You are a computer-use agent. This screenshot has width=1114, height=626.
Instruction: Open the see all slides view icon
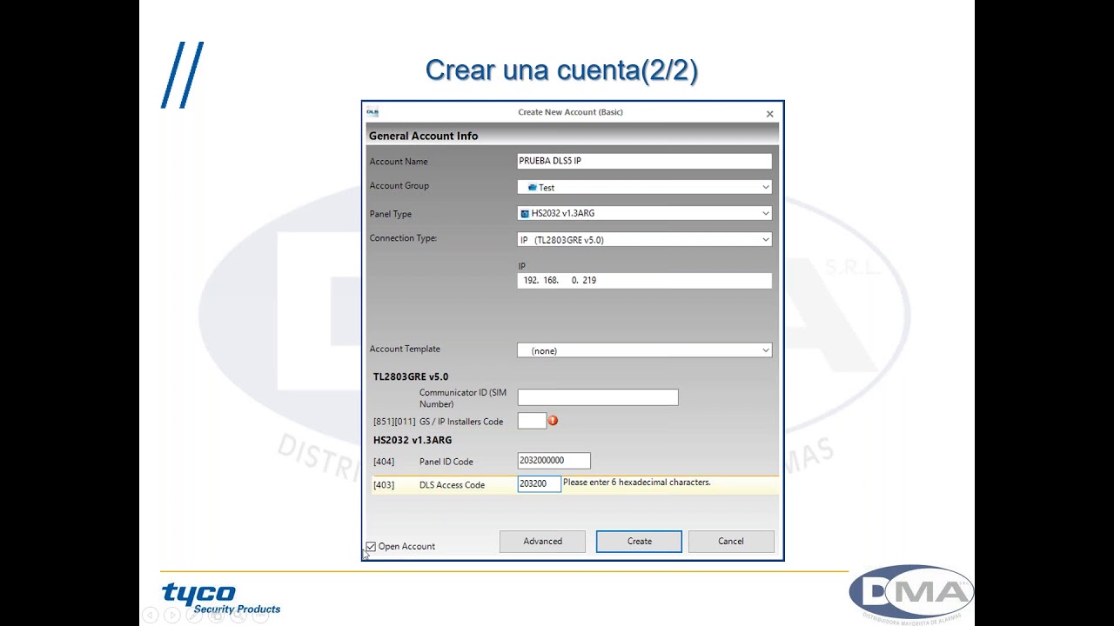coord(217,616)
